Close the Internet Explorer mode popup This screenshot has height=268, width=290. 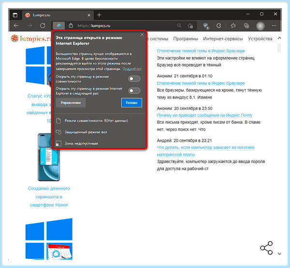tap(142, 35)
